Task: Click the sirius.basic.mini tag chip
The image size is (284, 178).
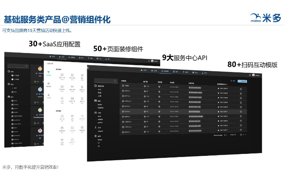Action: pyautogui.click(x=194, y=121)
